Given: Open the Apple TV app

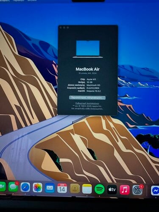Looking at the screenshot, I should coord(112,190).
